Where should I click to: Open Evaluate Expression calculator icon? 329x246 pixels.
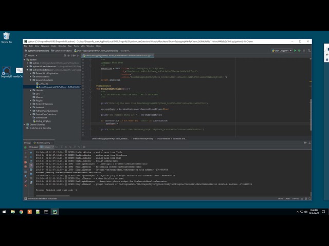coord(84,147)
